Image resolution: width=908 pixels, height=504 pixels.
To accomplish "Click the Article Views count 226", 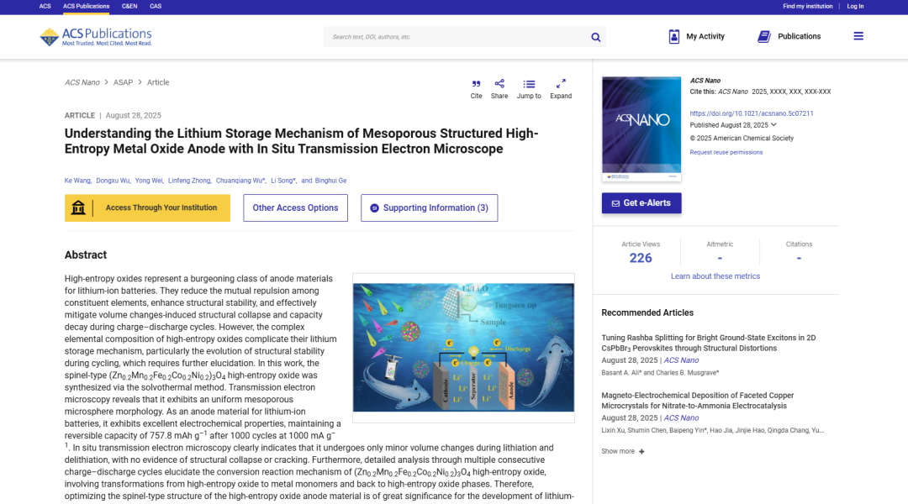I will (641, 258).
